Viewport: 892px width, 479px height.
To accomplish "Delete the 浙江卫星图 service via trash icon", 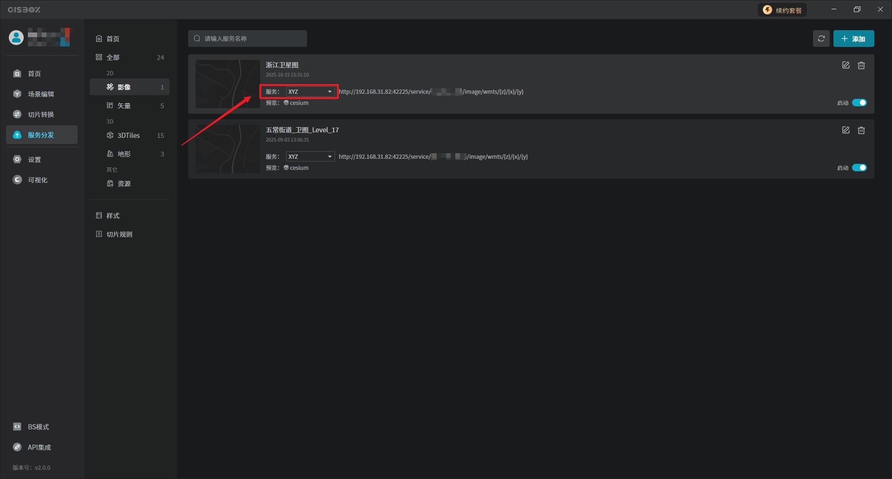I will point(861,65).
